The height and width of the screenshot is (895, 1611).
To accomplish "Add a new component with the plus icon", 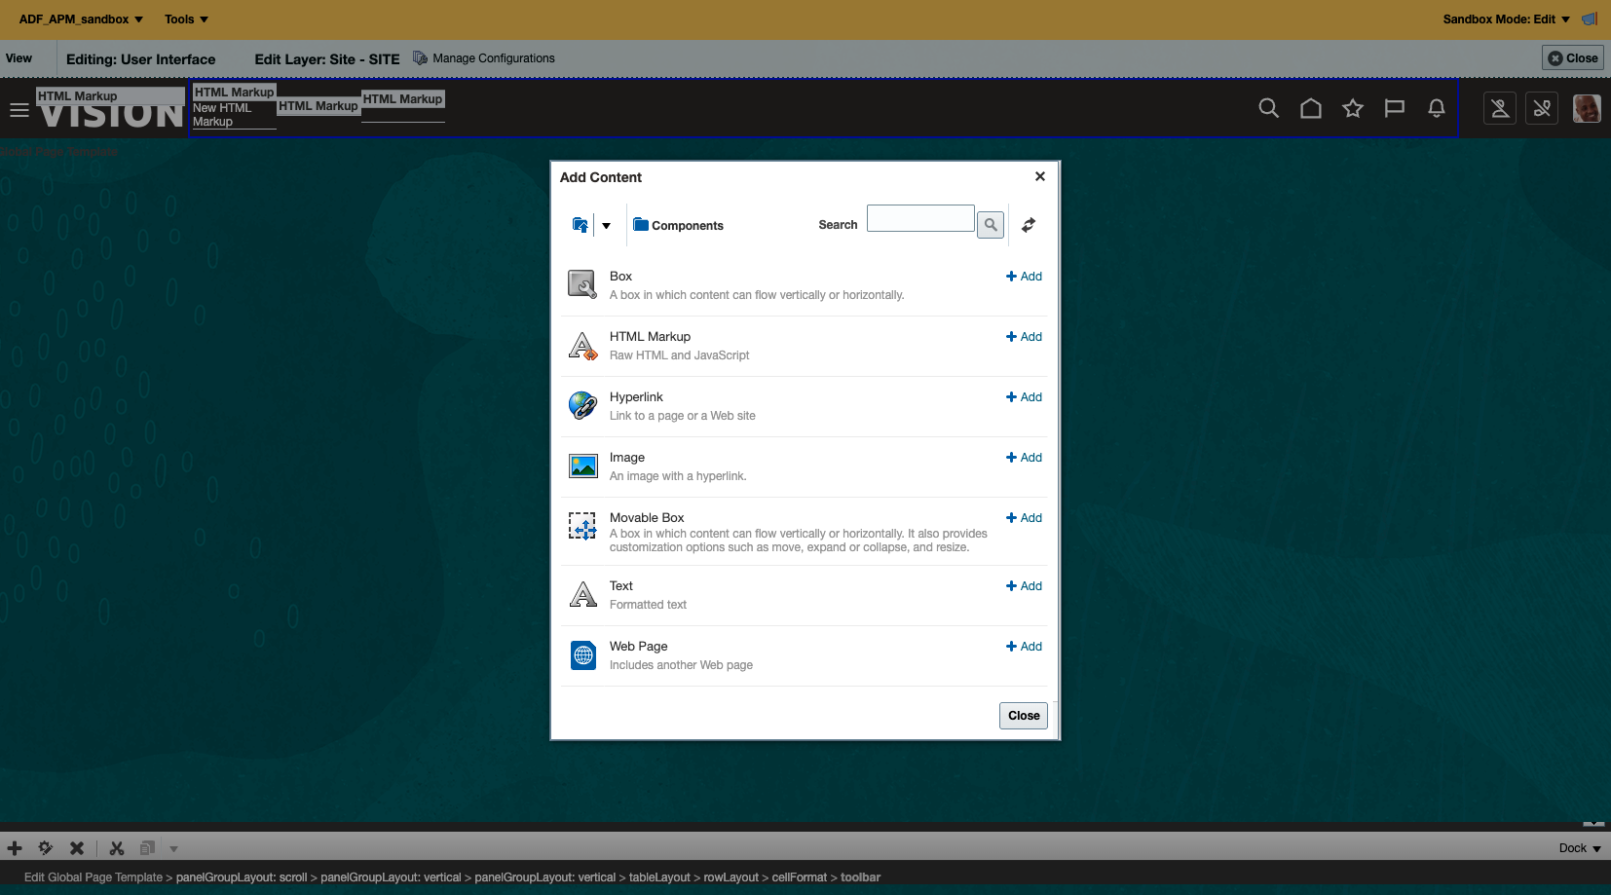I will point(15,847).
